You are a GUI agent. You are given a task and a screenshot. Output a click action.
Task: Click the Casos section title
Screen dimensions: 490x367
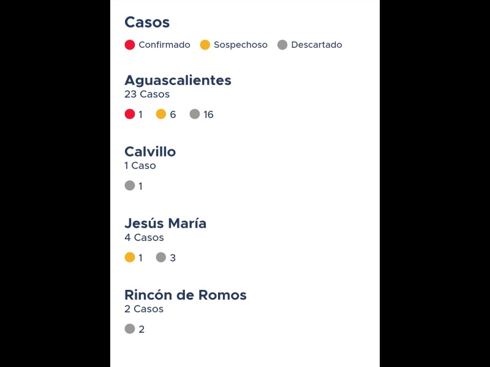point(147,22)
